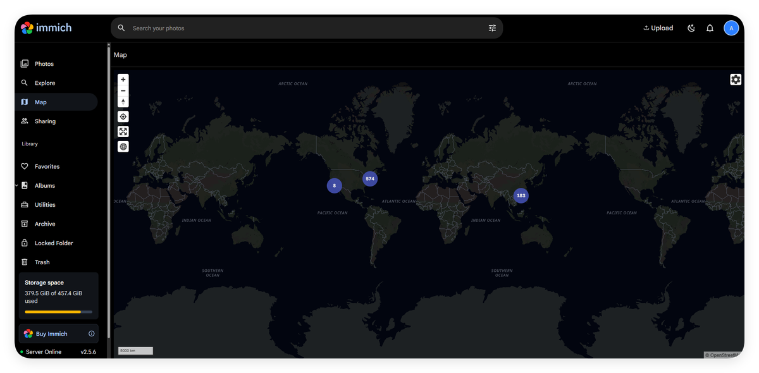Open account avatar A menu
The height and width of the screenshot is (373, 759).
[x=731, y=28]
